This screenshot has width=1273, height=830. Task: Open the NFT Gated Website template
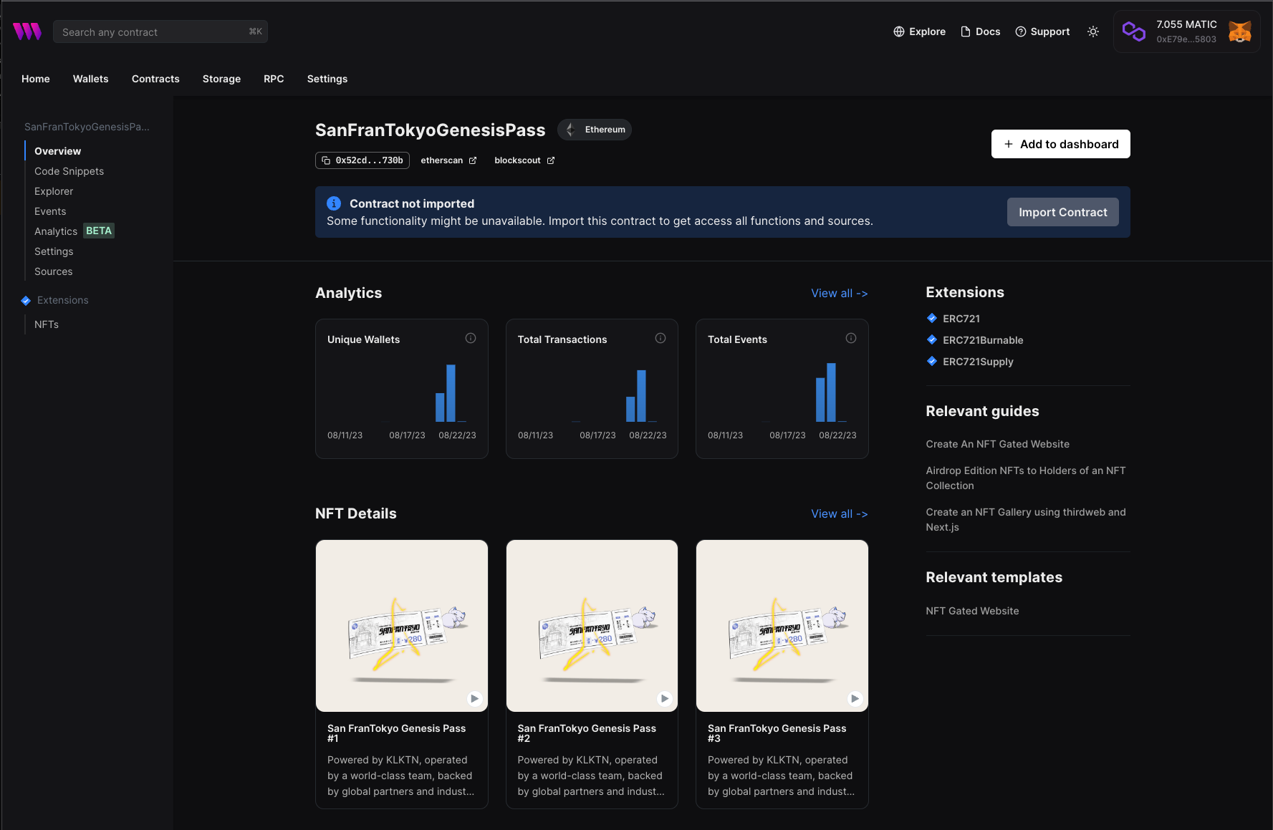(972, 611)
